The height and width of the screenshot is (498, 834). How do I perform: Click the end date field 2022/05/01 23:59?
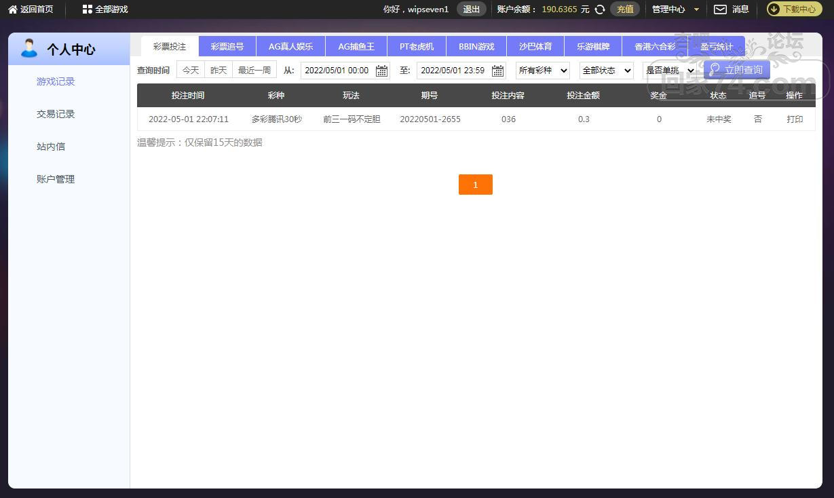click(x=461, y=71)
